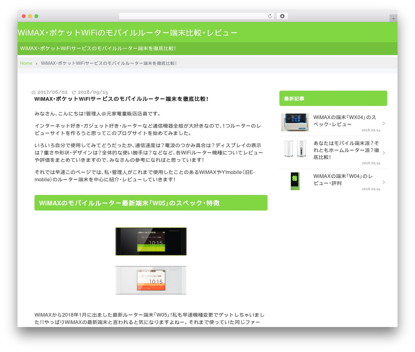Click the updated date refresh icon
Screen dimensions: 415x352
74,93
